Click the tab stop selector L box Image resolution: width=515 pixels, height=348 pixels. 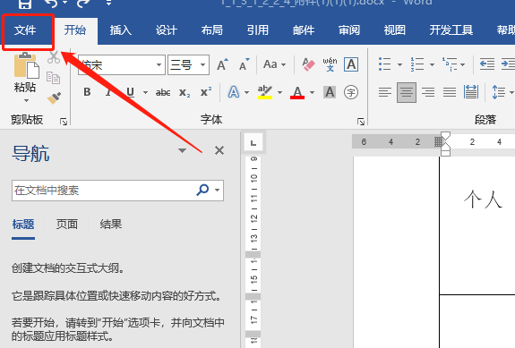tap(253, 143)
